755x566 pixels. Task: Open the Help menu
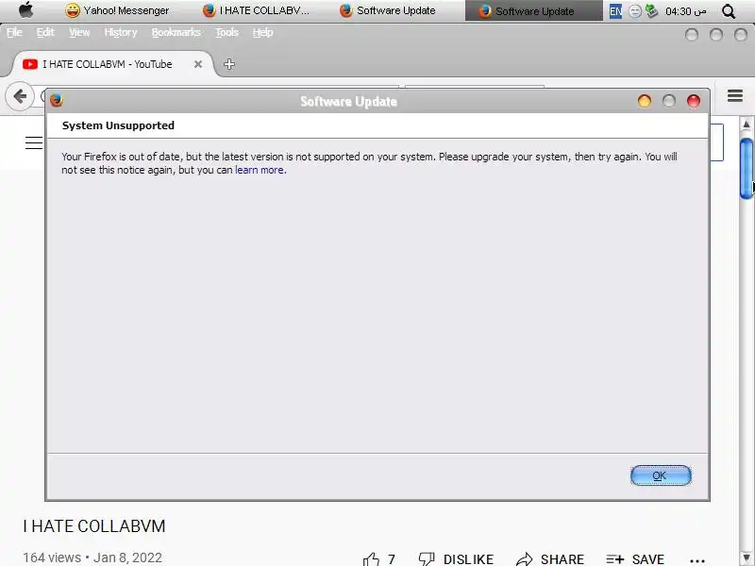tap(263, 32)
